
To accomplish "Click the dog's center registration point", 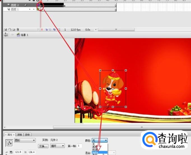I will coord(113,89).
